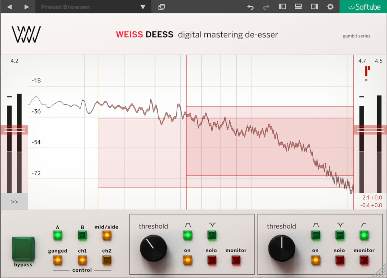Click the frequency spectrum curve display
The height and width of the screenshot is (278, 387).
191,132
